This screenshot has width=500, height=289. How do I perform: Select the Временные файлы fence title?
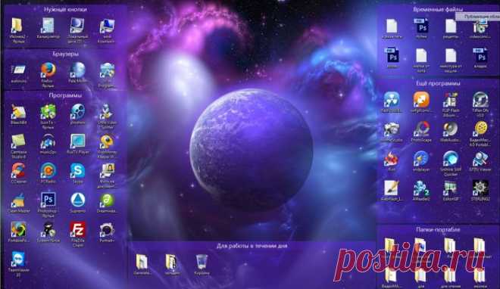(438, 10)
